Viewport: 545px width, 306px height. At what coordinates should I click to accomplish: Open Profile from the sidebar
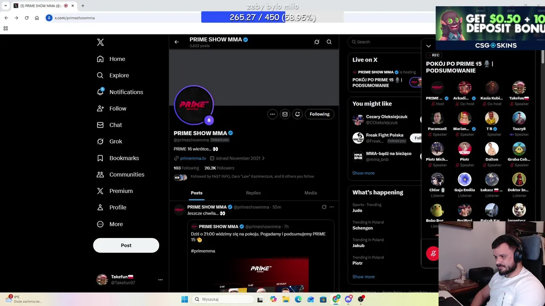[112, 207]
